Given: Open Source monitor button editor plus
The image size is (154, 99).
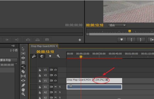Looking at the screenshot, I should pyautogui.click(x=80, y=40).
